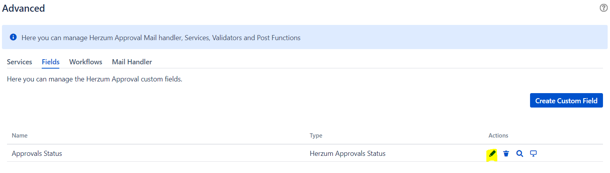Go to the Mail Handler tab
This screenshot has width=610, height=173.
(x=132, y=62)
